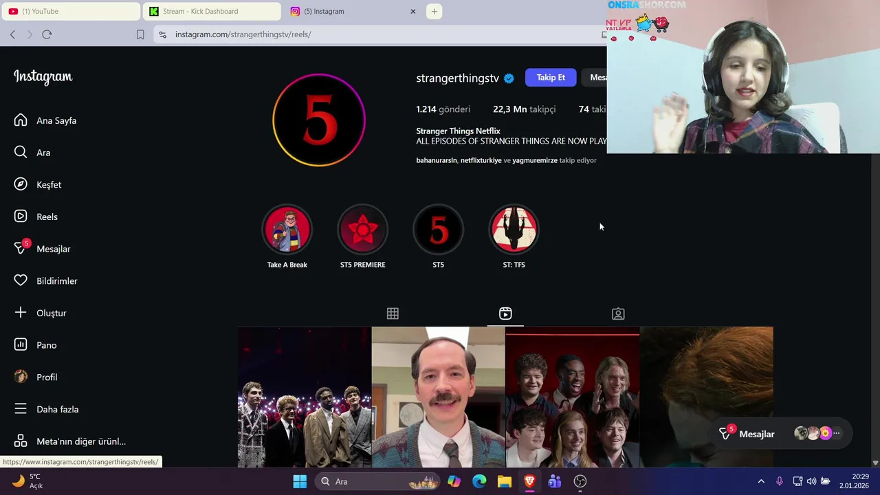Viewport: 880px width, 495px height.
Task: Open the weather widget showing 5°C
Action: 27,481
